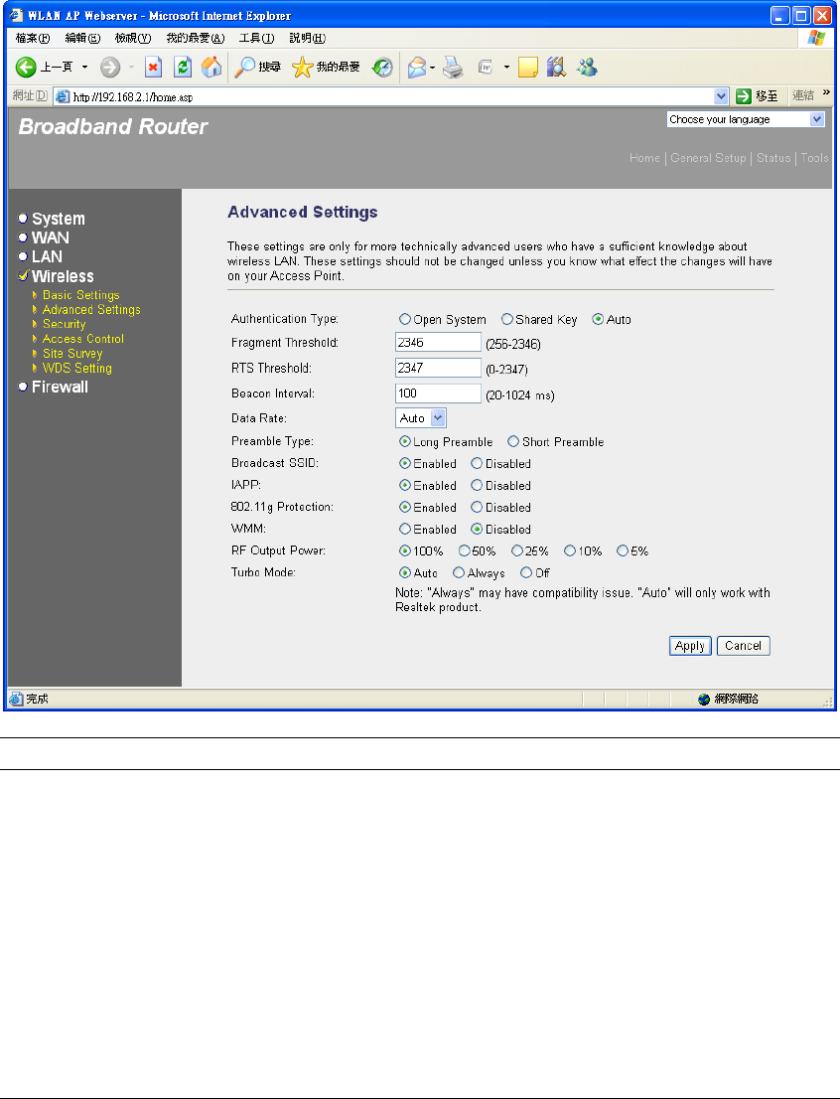Open Edit button dropdown arrow
The image size is (840, 1099).
tap(505, 68)
